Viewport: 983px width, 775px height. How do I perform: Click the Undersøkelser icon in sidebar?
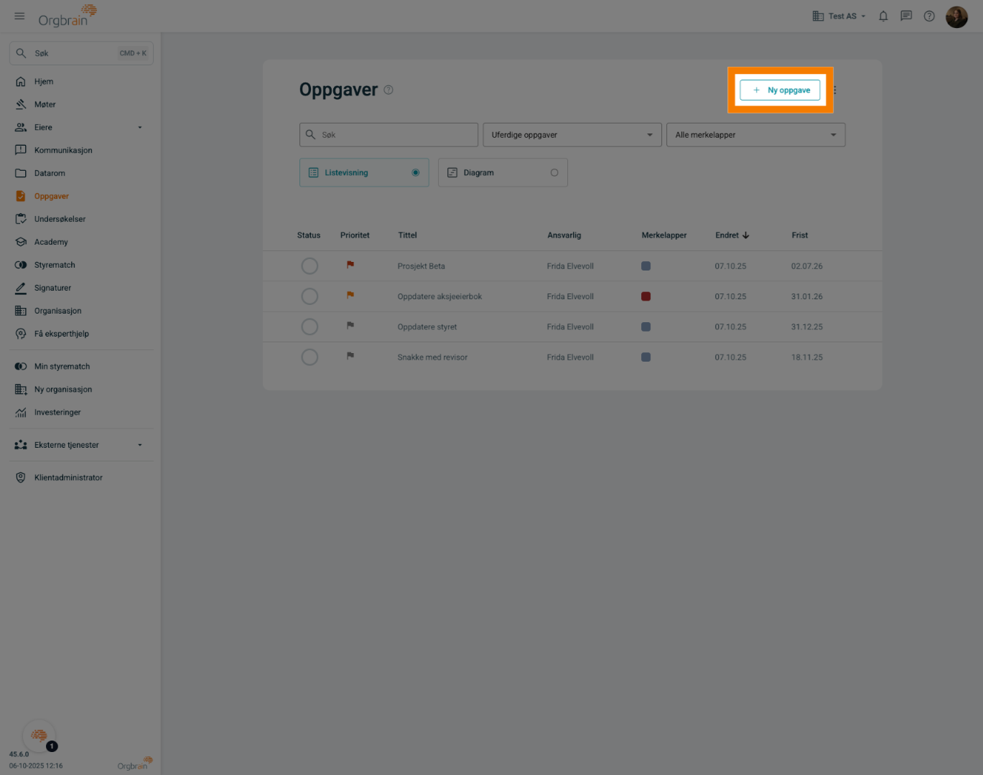click(21, 220)
